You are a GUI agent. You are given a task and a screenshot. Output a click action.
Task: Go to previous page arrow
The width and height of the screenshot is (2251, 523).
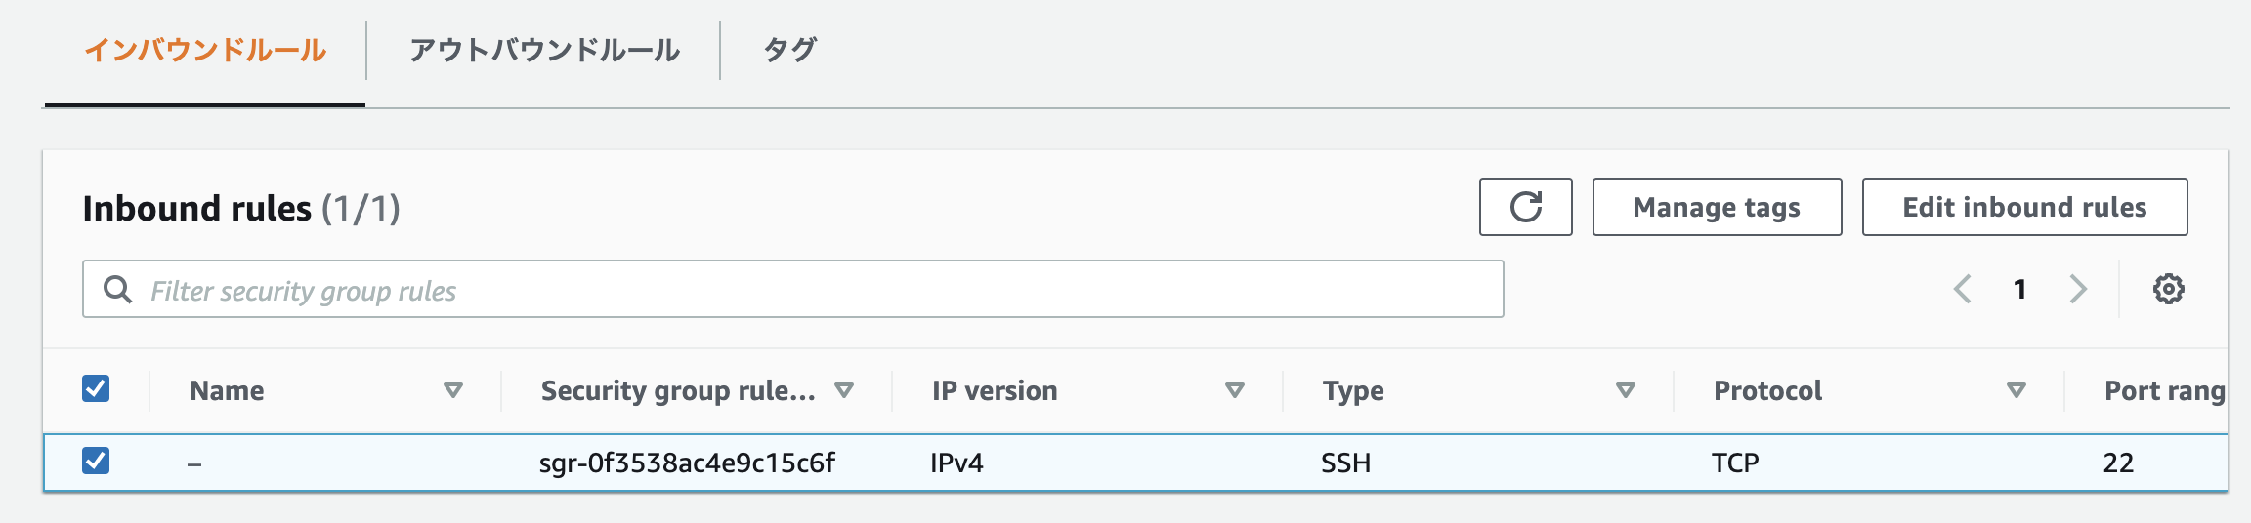pyautogui.click(x=1962, y=290)
